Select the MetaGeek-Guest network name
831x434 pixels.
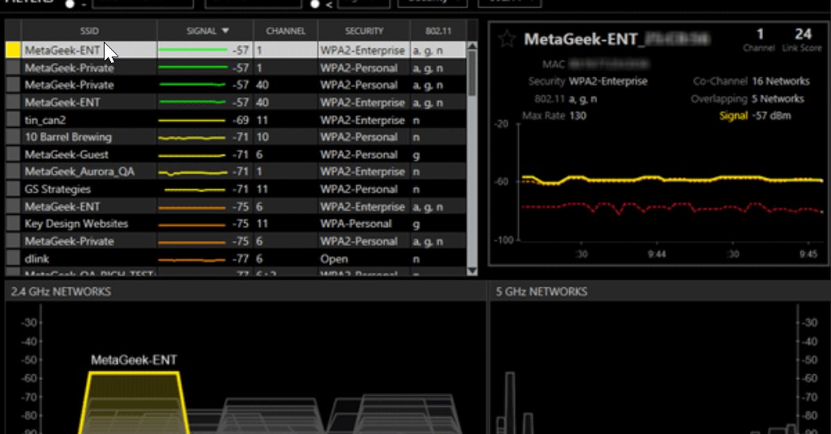coord(66,154)
